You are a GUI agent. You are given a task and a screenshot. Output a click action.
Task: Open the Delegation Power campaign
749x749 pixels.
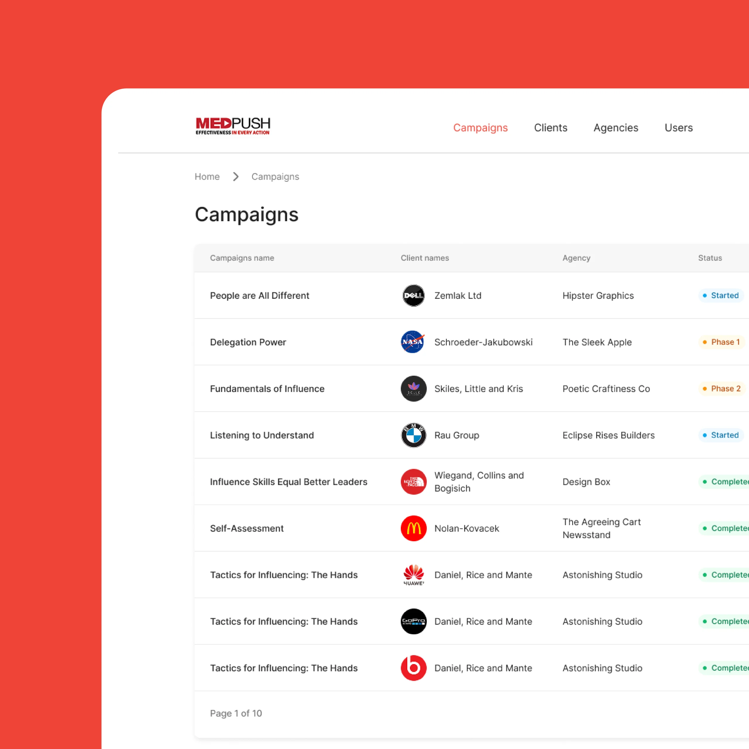pyautogui.click(x=248, y=342)
